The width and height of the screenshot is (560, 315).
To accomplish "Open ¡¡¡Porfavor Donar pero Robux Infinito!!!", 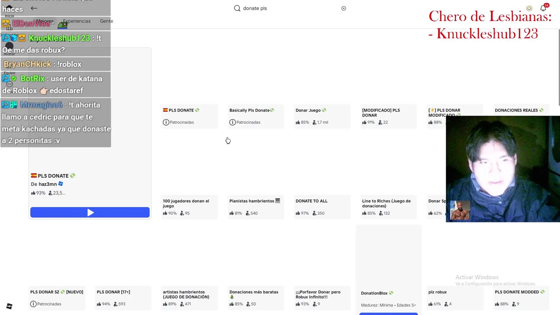I will point(318,294).
